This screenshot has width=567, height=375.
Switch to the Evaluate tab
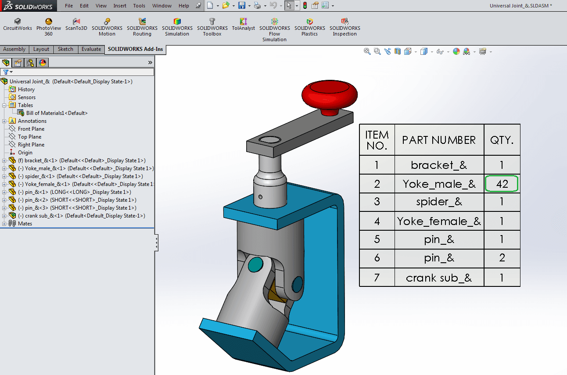pos(91,49)
